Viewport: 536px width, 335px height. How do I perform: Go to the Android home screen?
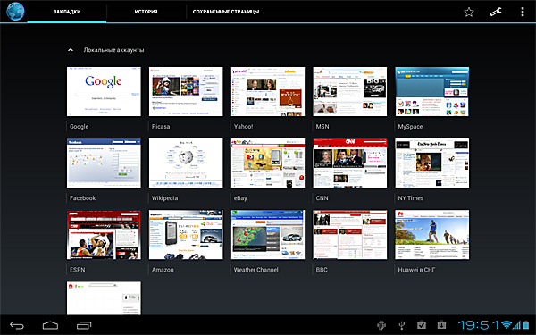[x=50, y=325]
